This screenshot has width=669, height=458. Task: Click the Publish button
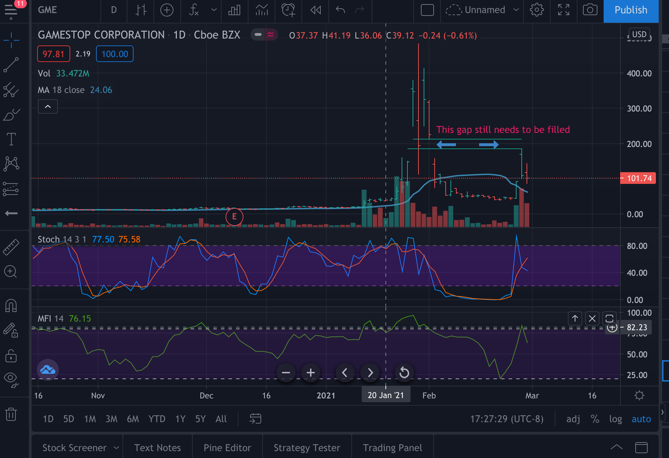click(x=631, y=10)
